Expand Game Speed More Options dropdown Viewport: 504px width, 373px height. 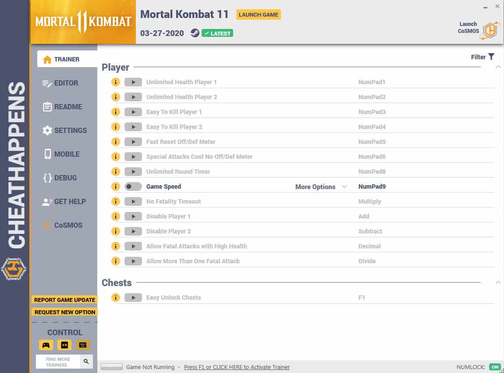click(321, 186)
